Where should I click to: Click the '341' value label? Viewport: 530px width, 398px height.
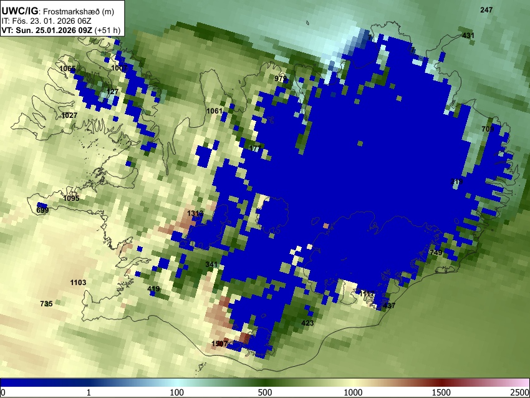211,264
